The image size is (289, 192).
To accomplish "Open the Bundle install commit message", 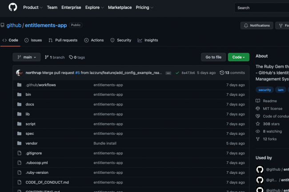I will (105, 143).
